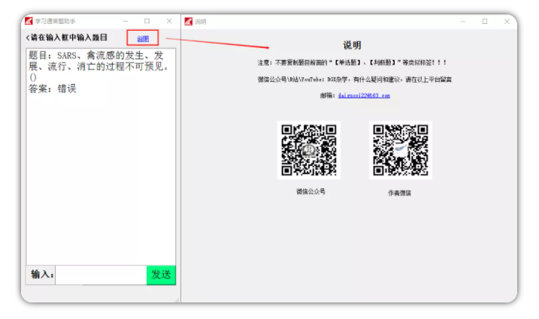
Task: Click the 请在输入框中输入题目 heading
Action: click(x=69, y=38)
